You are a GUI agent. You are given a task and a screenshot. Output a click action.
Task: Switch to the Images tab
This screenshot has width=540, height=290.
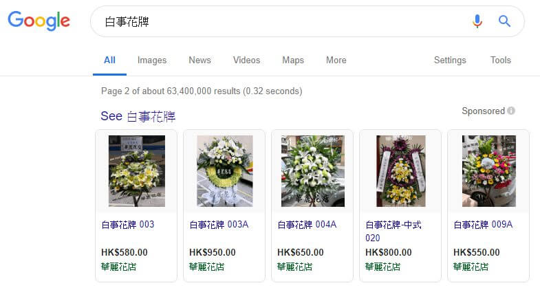click(x=152, y=60)
